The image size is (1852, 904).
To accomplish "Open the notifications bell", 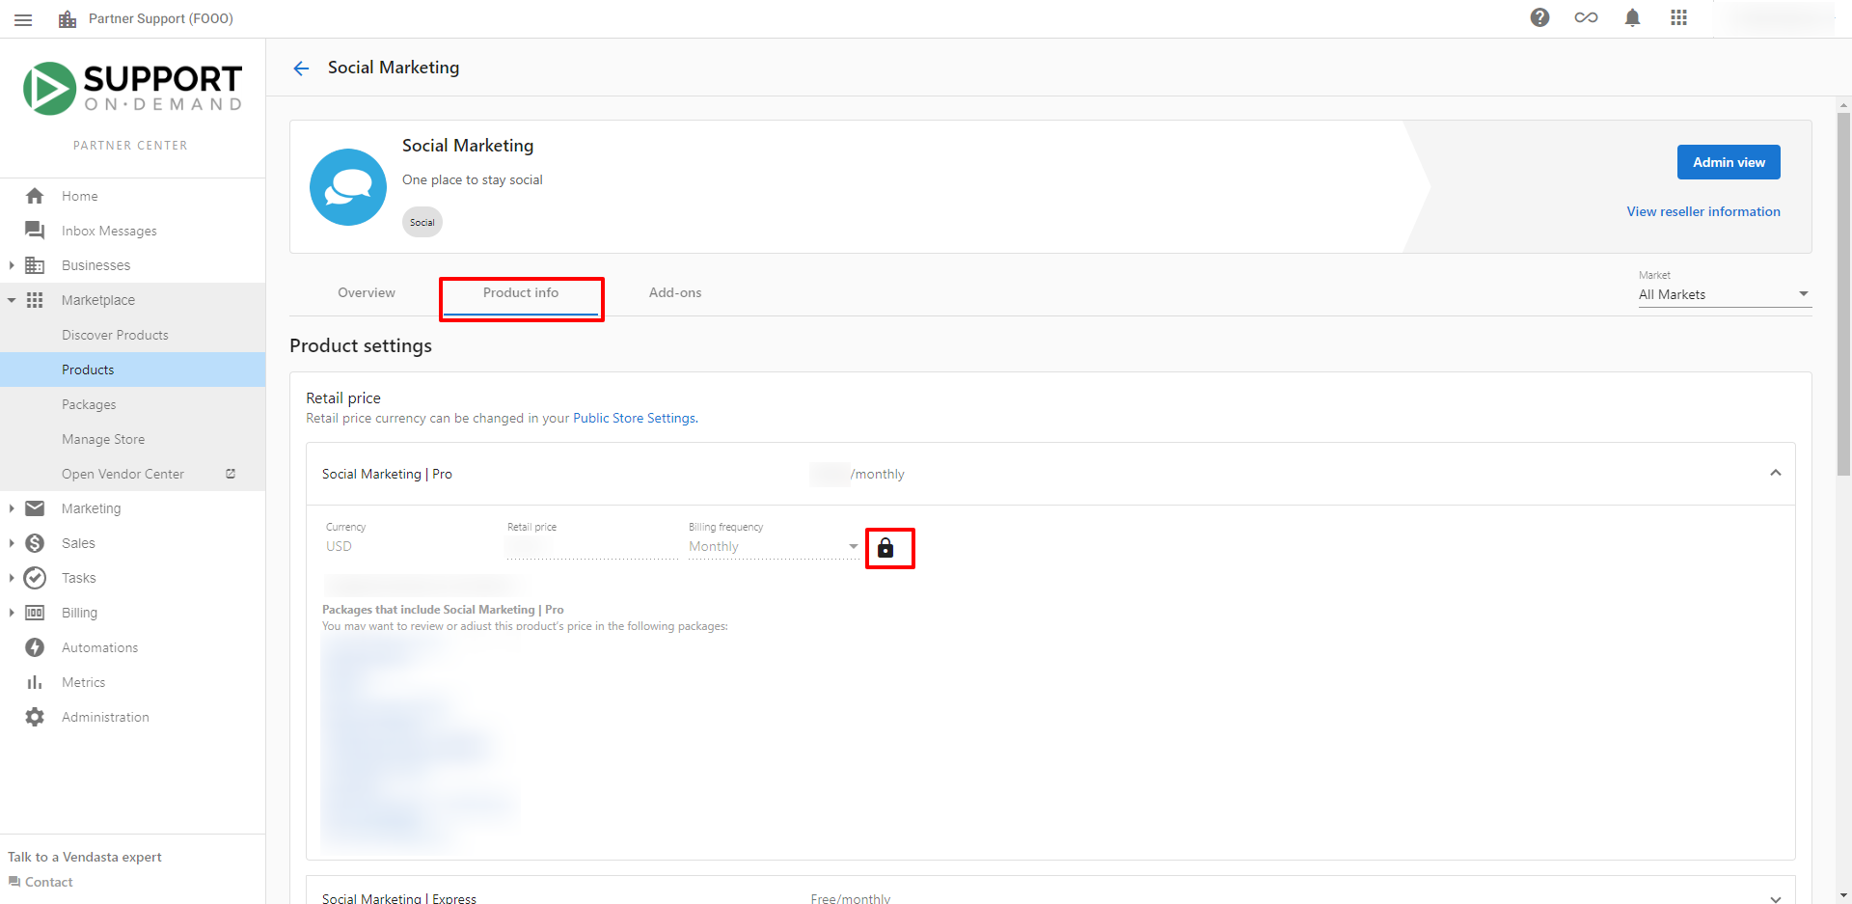I will (1632, 17).
